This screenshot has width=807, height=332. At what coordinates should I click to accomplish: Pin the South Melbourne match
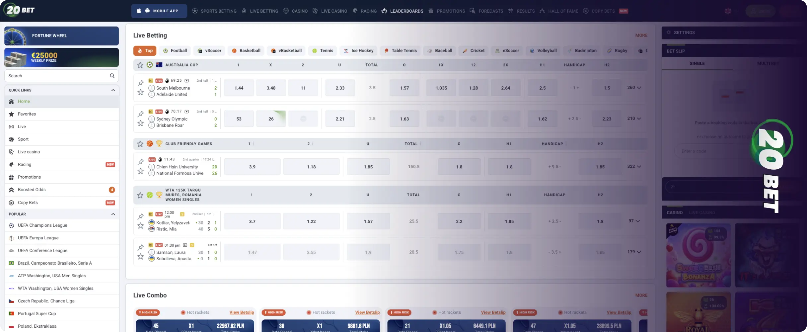point(141,83)
